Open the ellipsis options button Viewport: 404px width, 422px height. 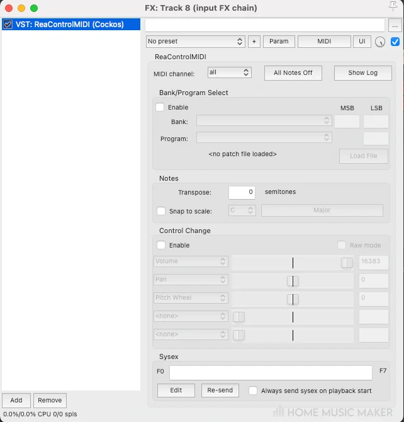[x=395, y=26]
